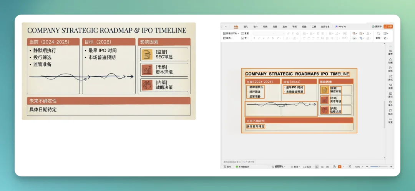Screen dimensions: 415x191
Task: Click the AI 演讲稿 button
Action: [x=249, y=162]
